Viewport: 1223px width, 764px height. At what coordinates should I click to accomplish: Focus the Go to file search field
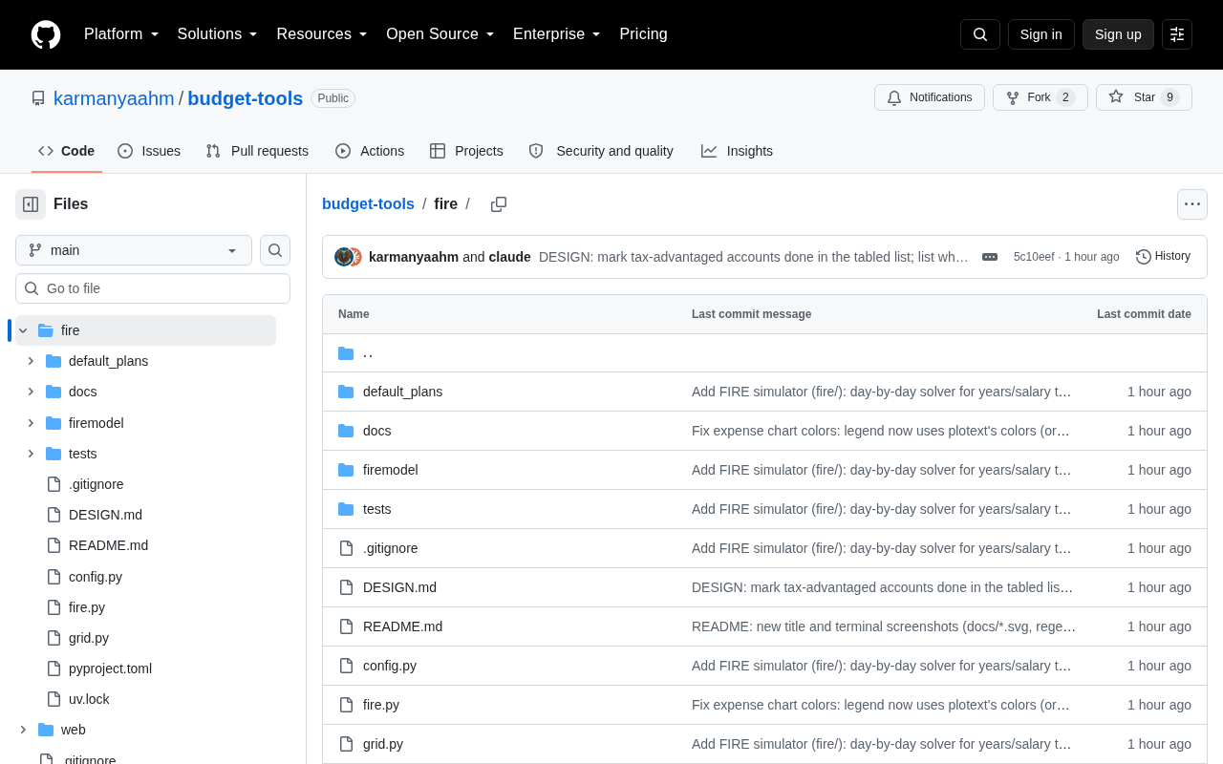[x=153, y=288]
